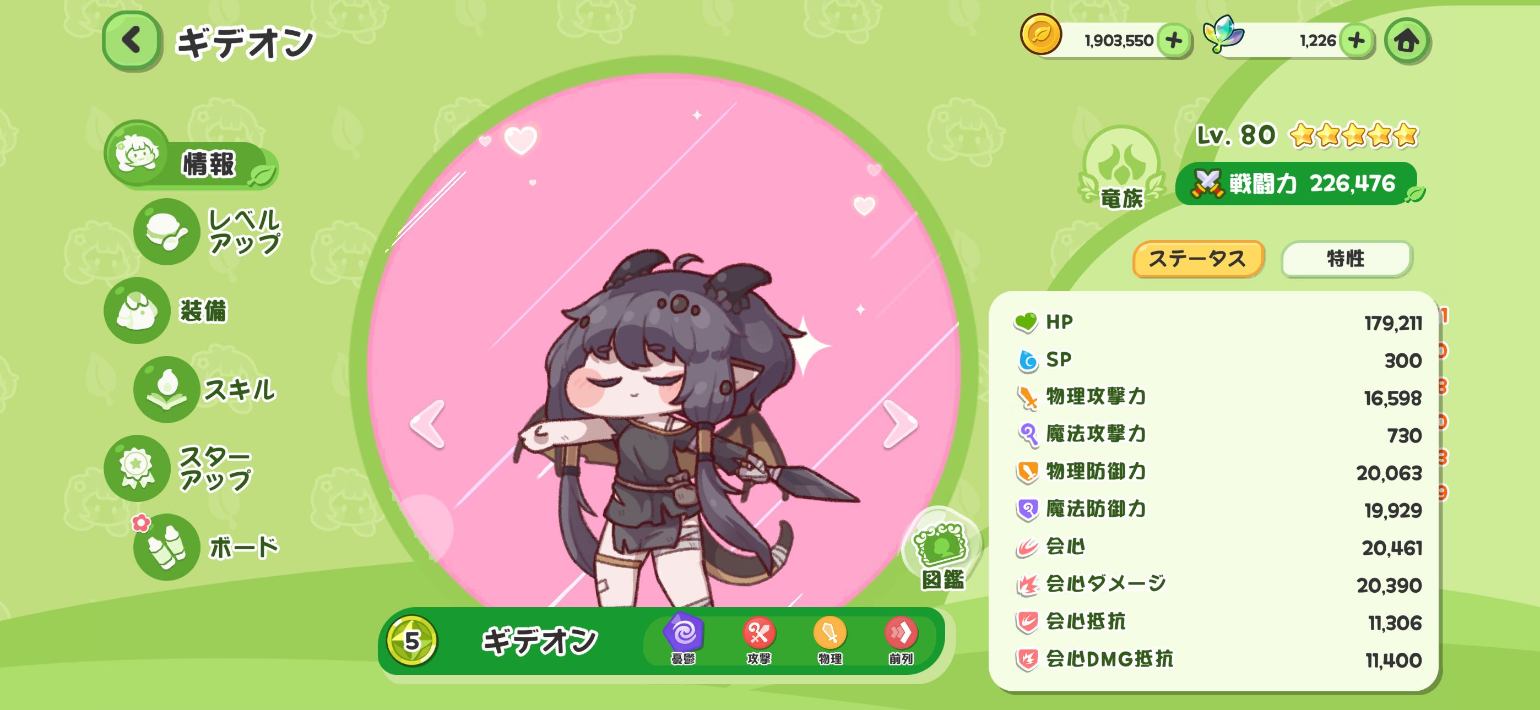Switch to the 特性 tab
Viewport: 1540px width, 710px height.
coord(1346,259)
